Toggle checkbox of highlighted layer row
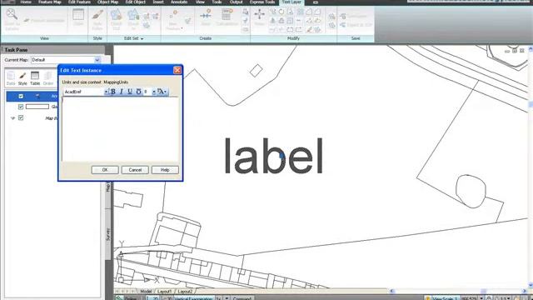 (x=21, y=97)
